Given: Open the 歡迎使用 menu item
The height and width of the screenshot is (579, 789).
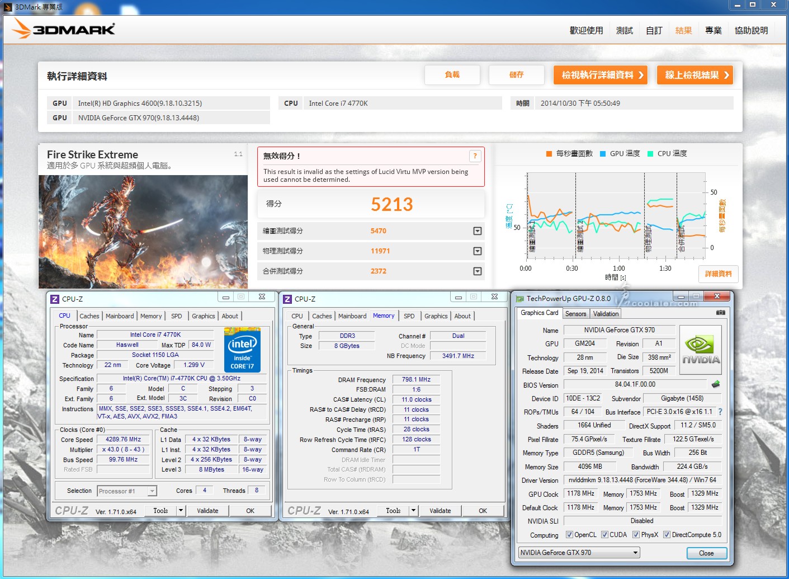Looking at the screenshot, I should 586,30.
